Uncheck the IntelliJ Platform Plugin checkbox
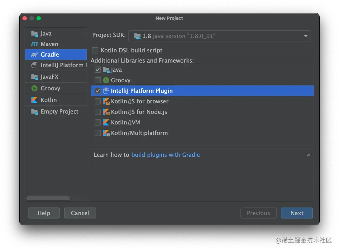The width and height of the screenshot is (339, 251). (98, 91)
